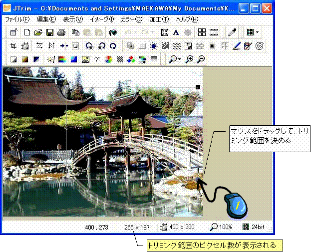Open the magnifier zoom dropdown arrow
Screen dimensions: 311x252
point(179,59)
